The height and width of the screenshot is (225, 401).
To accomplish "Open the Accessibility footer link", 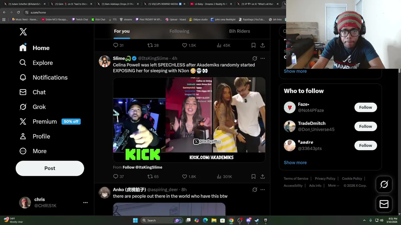I will coord(293,186).
